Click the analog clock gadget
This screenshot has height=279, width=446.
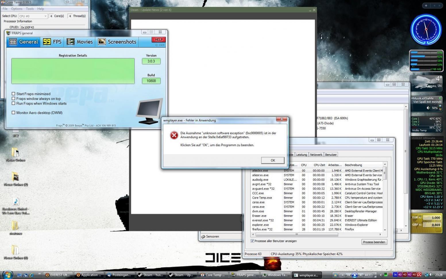pos(426,30)
